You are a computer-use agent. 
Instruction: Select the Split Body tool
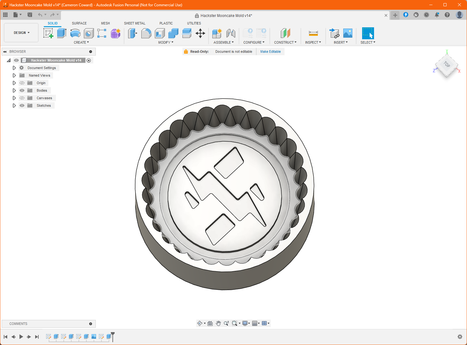pos(187,33)
